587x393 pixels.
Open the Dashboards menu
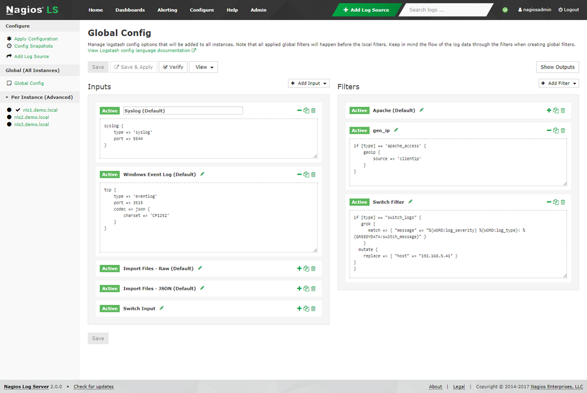click(x=130, y=10)
